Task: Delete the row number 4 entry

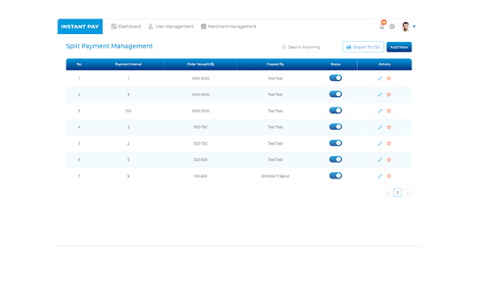Action: tap(389, 127)
